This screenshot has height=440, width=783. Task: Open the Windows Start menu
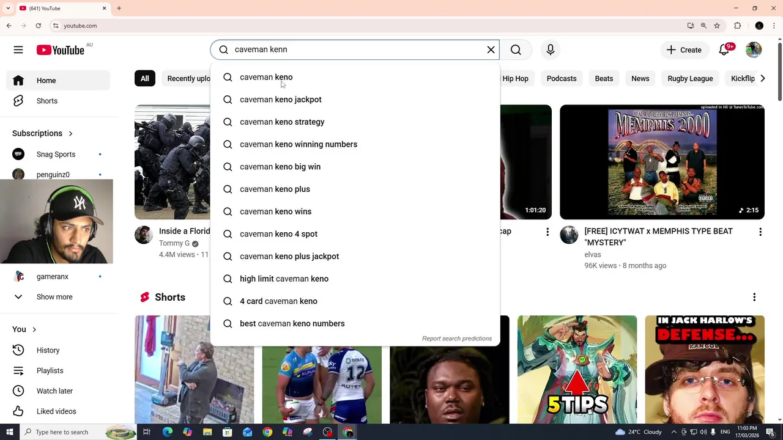(x=9, y=432)
